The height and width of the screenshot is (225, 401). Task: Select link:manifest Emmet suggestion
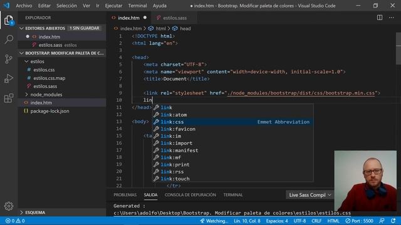(232, 150)
